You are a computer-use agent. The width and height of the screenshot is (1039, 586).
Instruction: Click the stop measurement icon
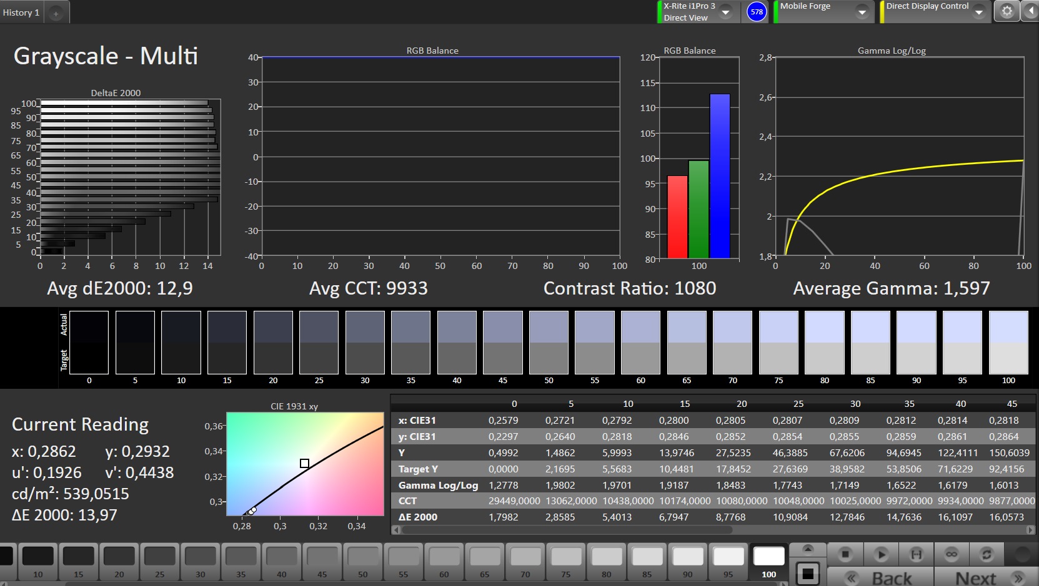[845, 554]
